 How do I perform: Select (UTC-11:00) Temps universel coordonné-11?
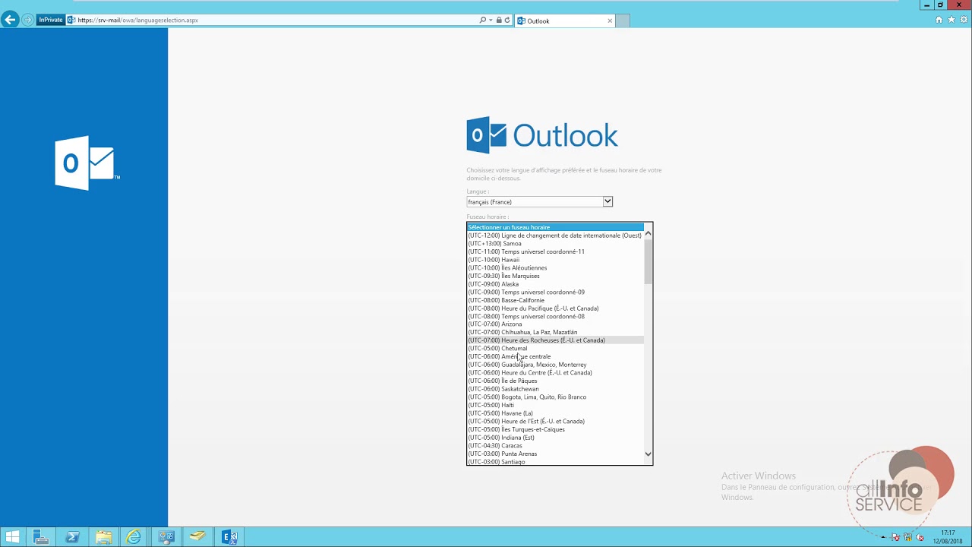click(554, 251)
